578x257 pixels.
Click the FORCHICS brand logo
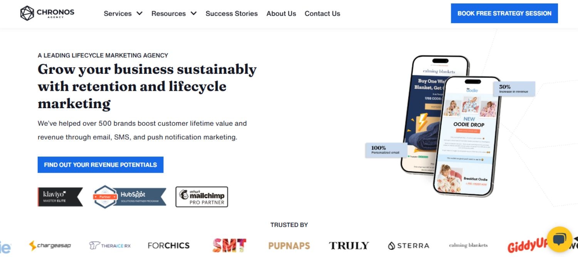click(169, 245)
